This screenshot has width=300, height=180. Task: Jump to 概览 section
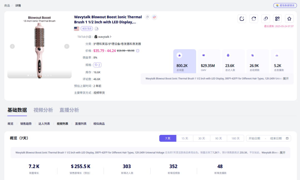[x=11, y=124]
